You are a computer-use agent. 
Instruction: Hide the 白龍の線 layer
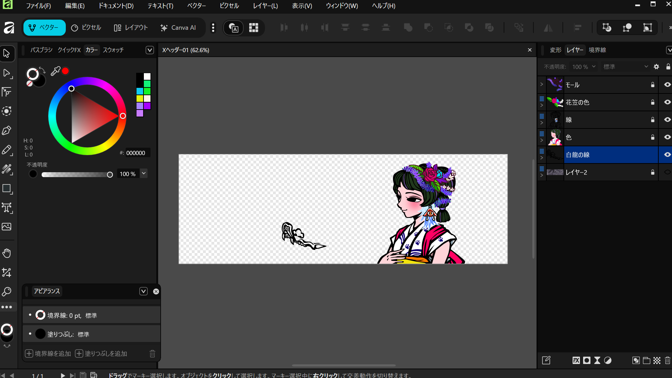[667, 155]
